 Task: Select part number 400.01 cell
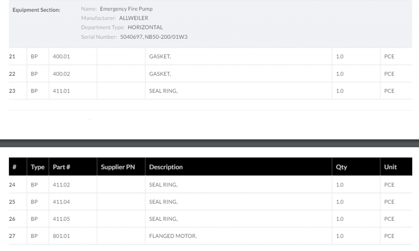(61, 56)
